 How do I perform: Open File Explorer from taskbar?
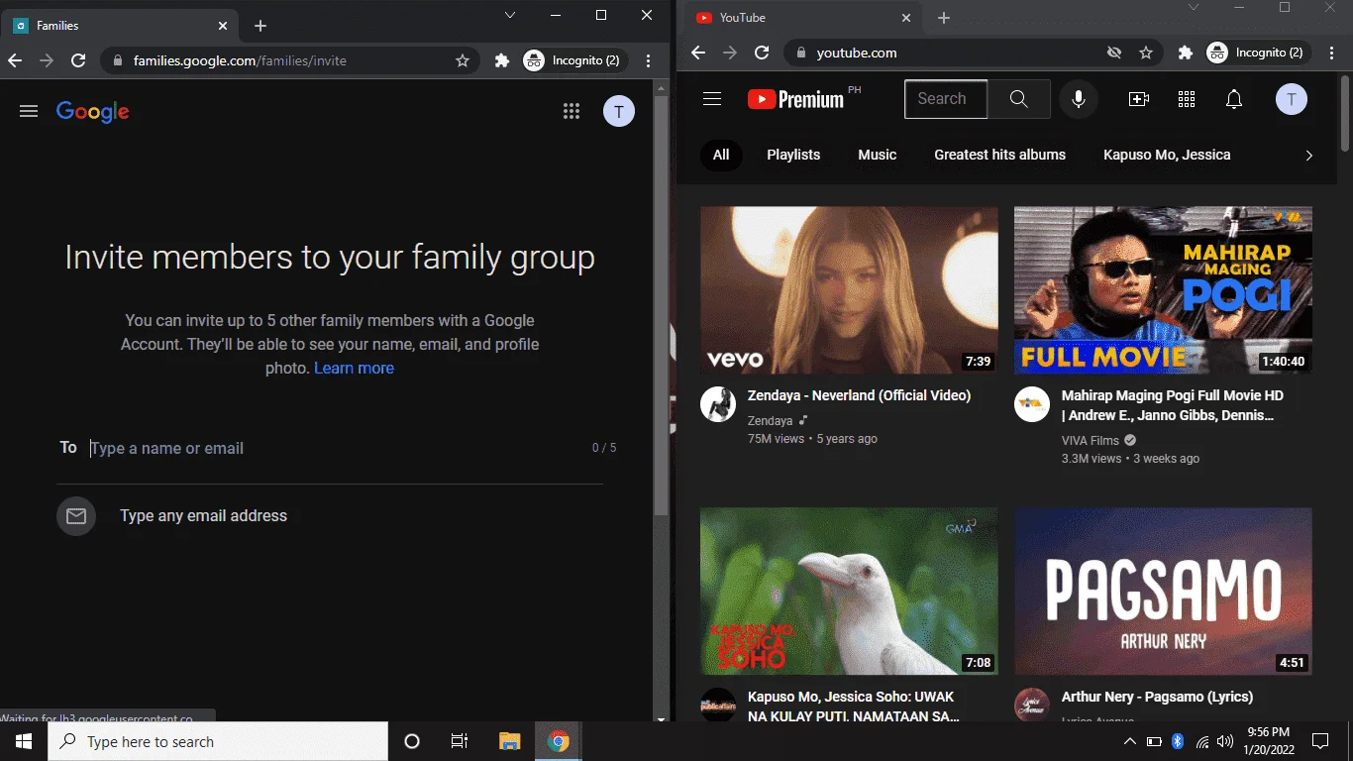click(x=509, y=741)
